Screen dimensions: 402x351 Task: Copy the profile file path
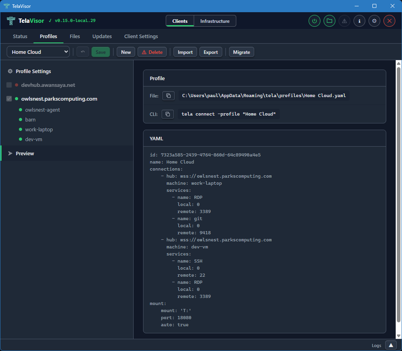point(168,96)
